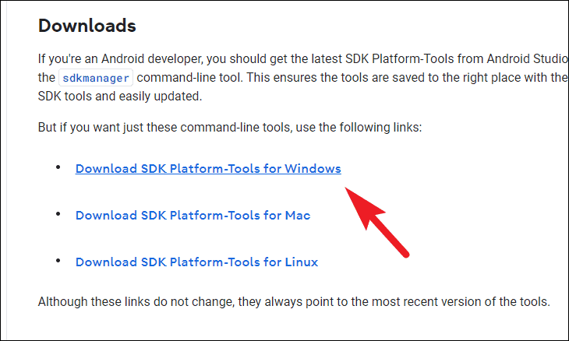Click the bullet beside the Windows download link
The height and width of the screenshot is (341, 569).
[58, 167]
